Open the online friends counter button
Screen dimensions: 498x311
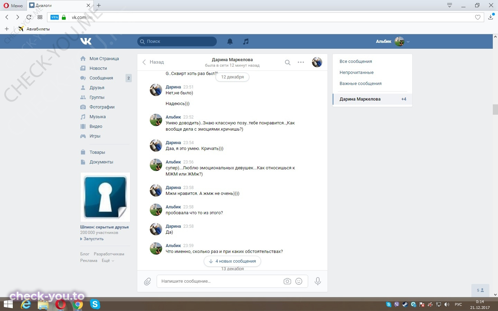[x=480, y=290]
